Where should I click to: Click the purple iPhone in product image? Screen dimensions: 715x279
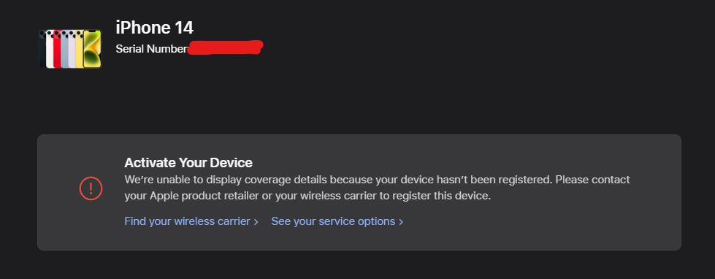pos(72,49)
